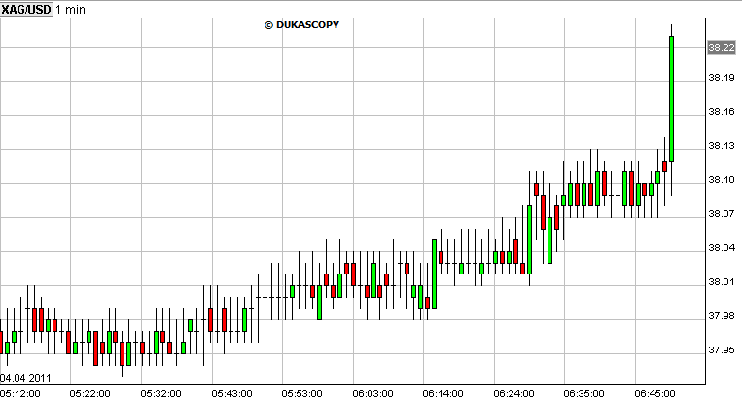This screenshot has width=742, height=402.
Task: Click the 38.04 price axis label
Action: [x=722, y=247]
